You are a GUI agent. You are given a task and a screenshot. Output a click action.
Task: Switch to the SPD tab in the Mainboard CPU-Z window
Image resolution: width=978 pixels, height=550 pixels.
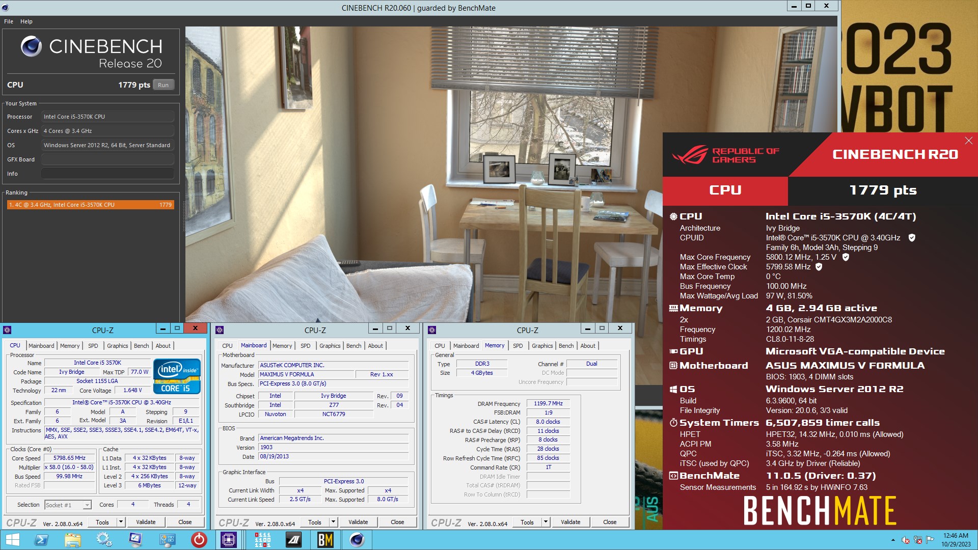(x=305, y=346)
